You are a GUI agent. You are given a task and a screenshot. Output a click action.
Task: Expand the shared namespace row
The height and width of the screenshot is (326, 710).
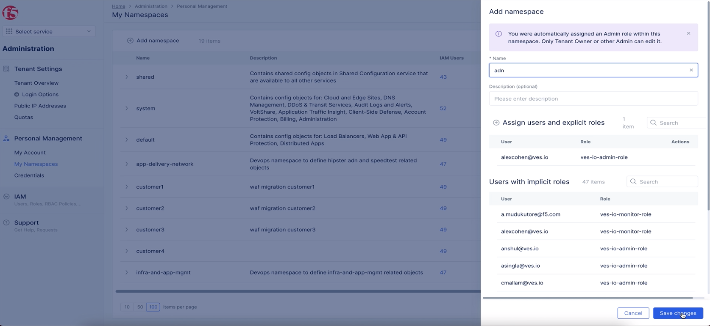pyautogui.click(x=126, y=77)
